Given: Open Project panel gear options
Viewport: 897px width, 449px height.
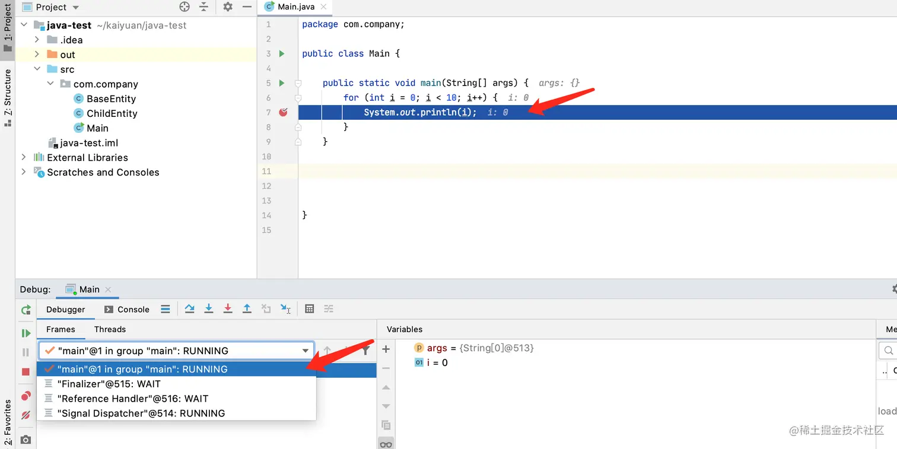Looking at the screenshot, I should [228, 7].
